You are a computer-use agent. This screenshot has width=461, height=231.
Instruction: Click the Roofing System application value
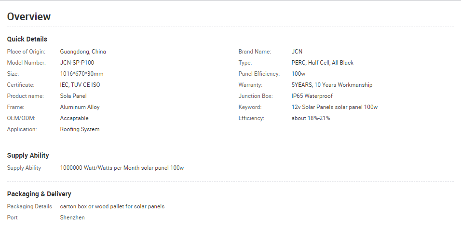pos(80,129)
